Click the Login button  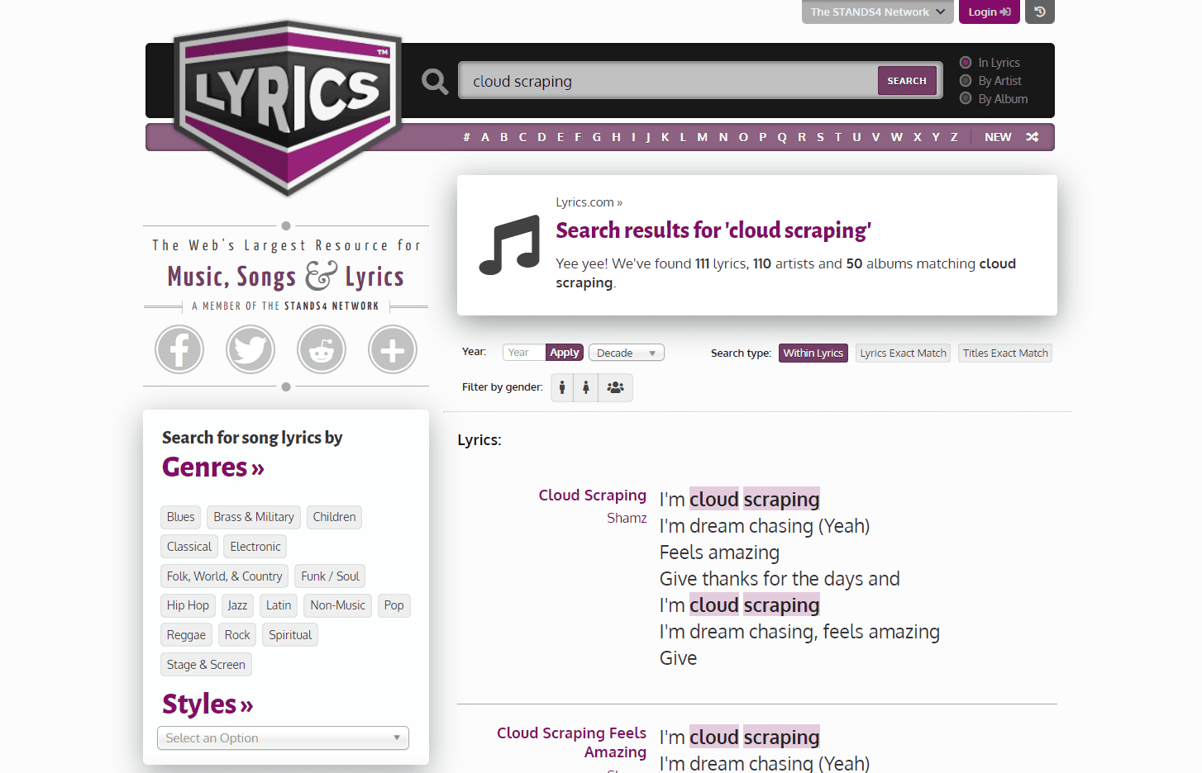click(990, 12)
